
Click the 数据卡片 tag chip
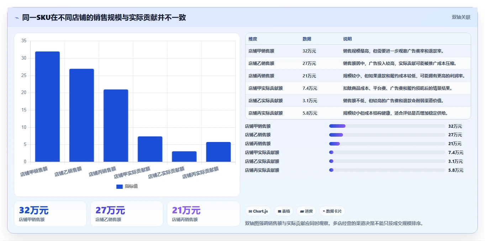[x=332, y=211]
